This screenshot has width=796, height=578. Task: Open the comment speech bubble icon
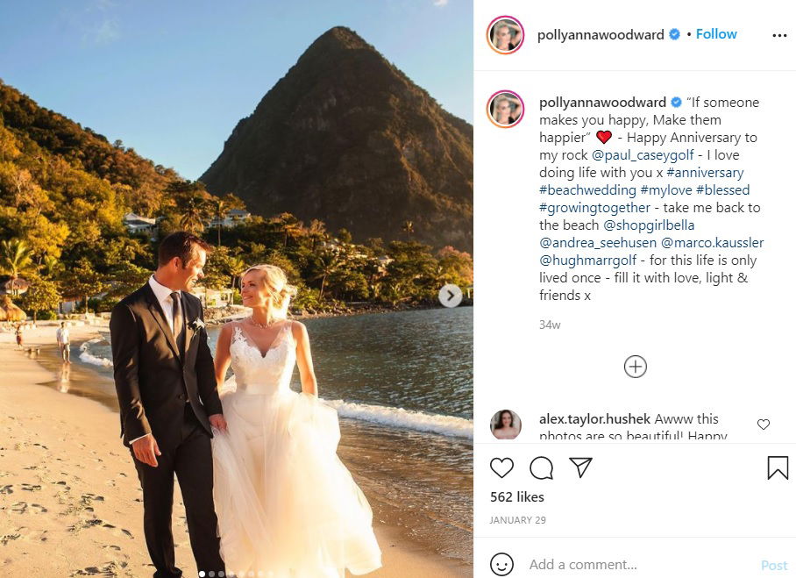coord(541,467)
